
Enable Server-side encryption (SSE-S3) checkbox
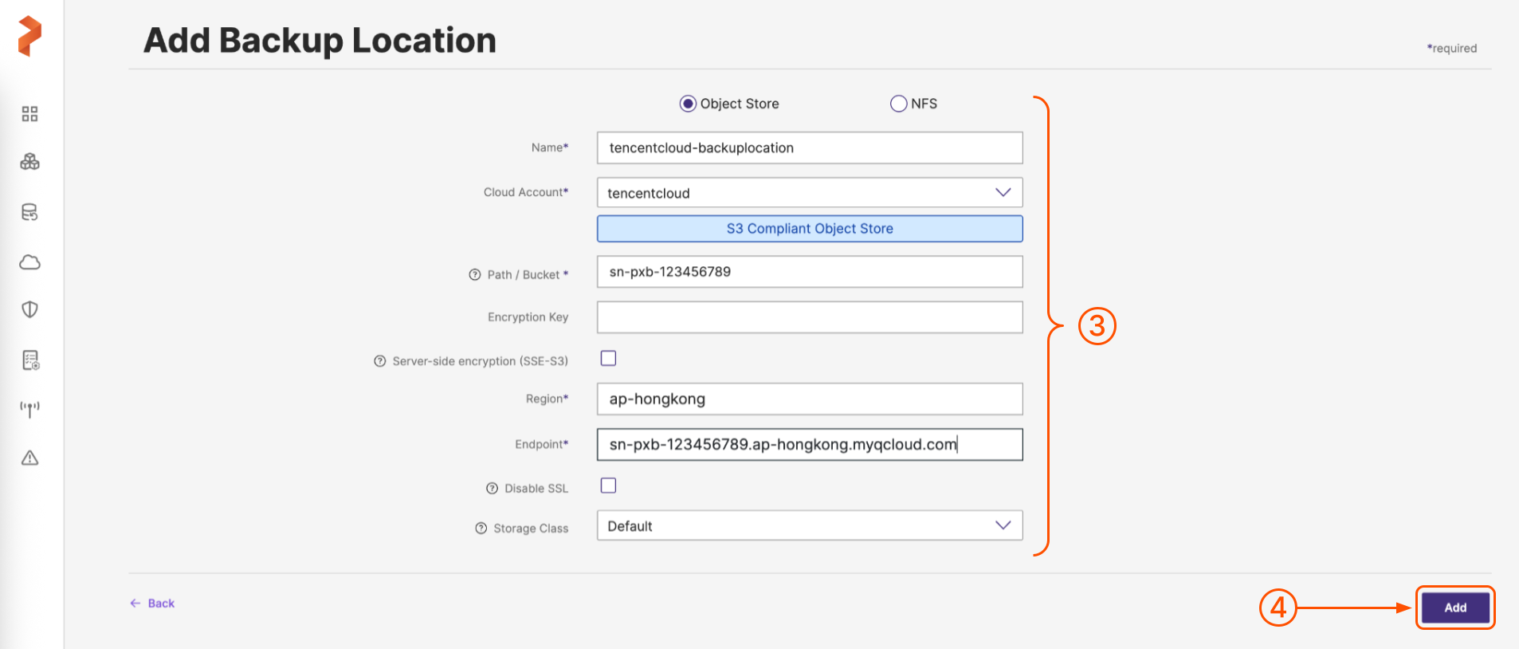608,359
